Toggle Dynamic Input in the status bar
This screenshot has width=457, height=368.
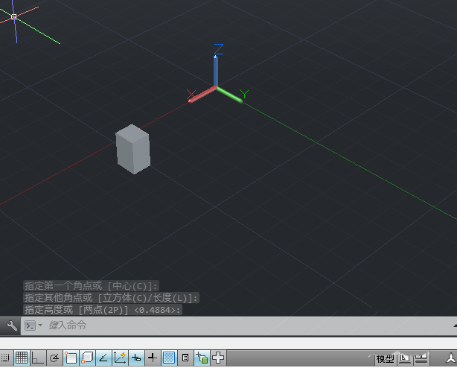pos(136,358)
